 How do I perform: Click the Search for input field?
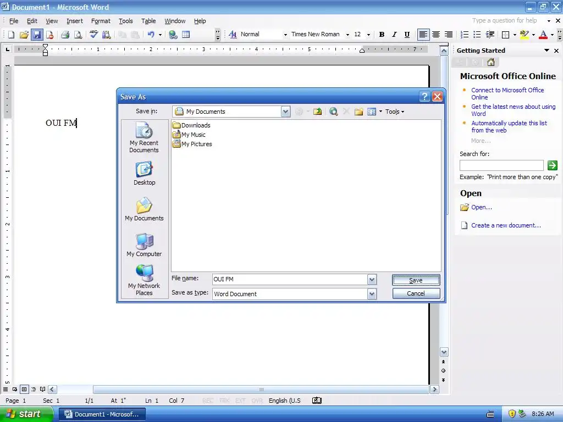(x=501, y=165)
